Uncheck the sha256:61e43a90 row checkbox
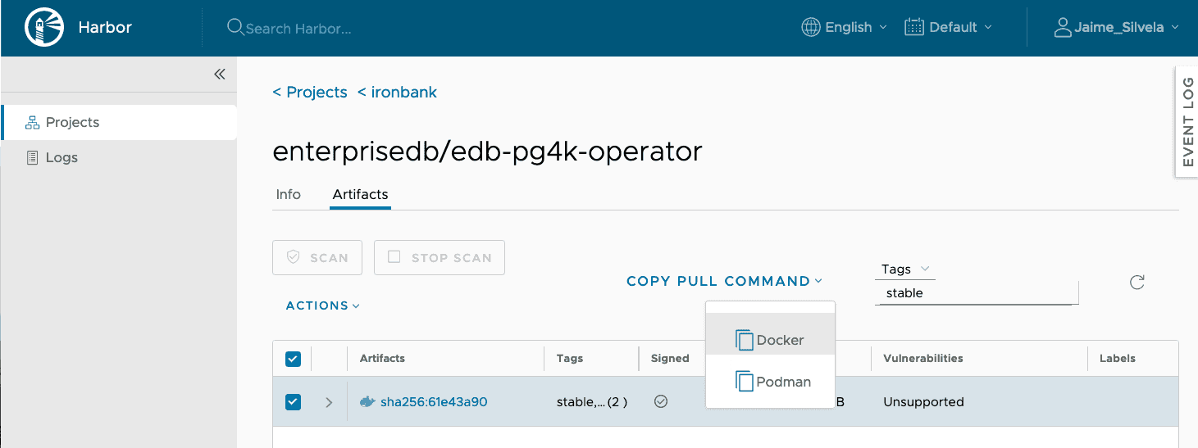Viewport: 1198px width, 448px height. click(x=293, y=402)
